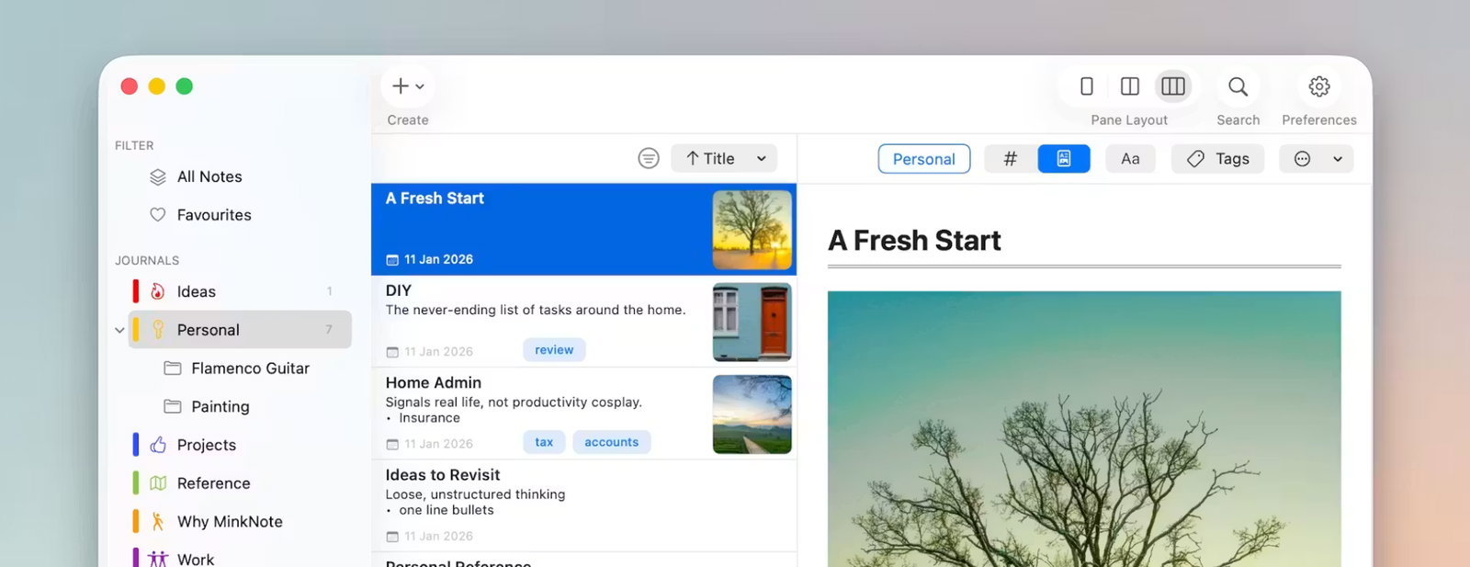Click the All Notes stack icon
Screen dimensions: 1470x567
[x=158, y=176]
